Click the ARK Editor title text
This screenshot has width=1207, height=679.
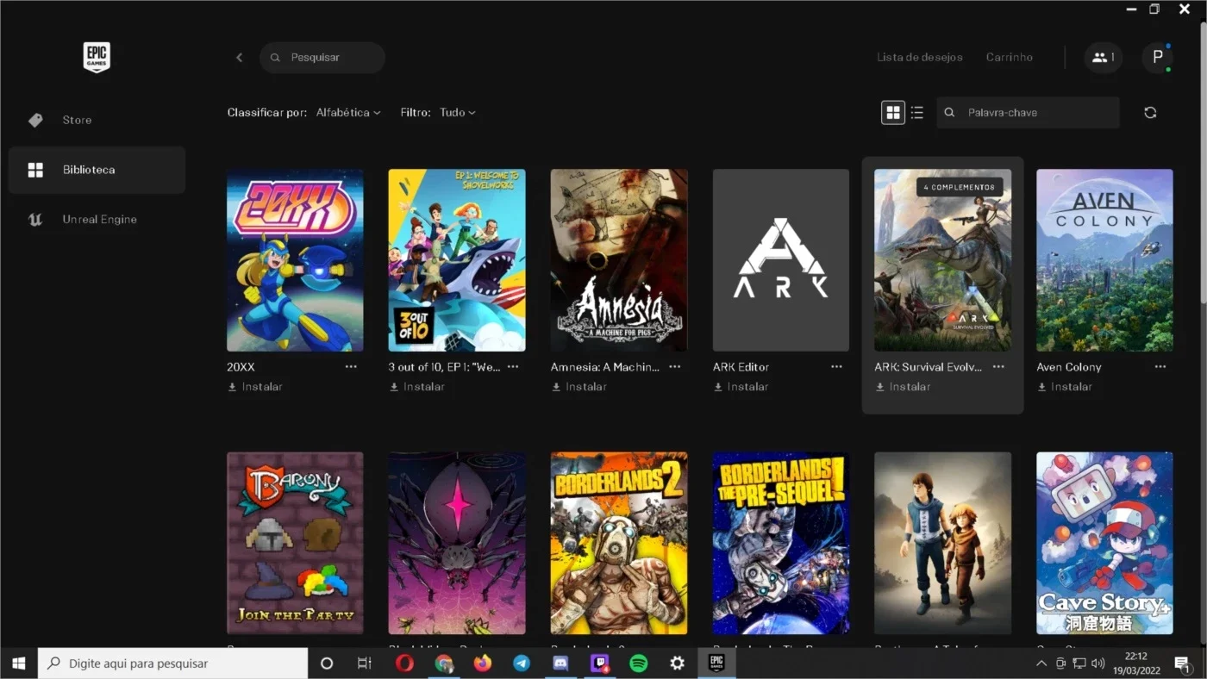741,367
